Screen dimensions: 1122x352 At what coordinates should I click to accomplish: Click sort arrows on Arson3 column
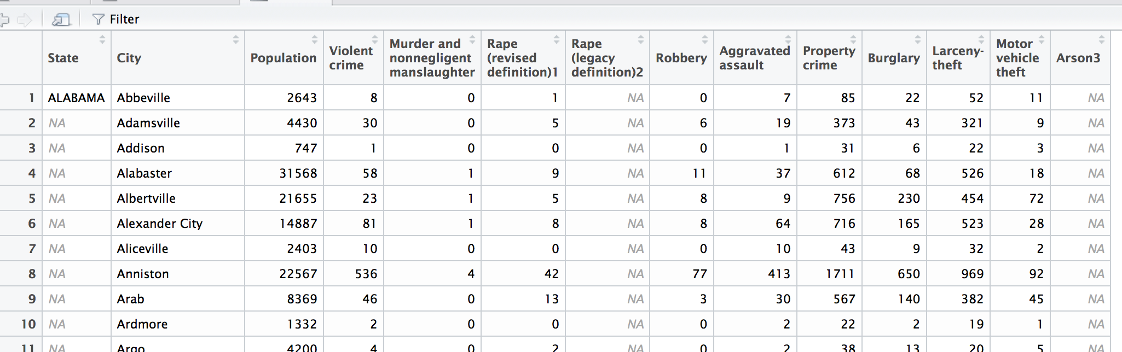(1101, 40)
